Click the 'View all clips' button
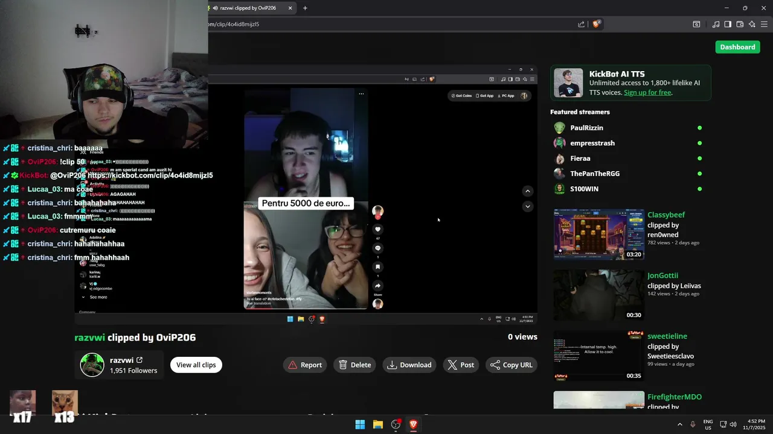 [x=196, y=365]
